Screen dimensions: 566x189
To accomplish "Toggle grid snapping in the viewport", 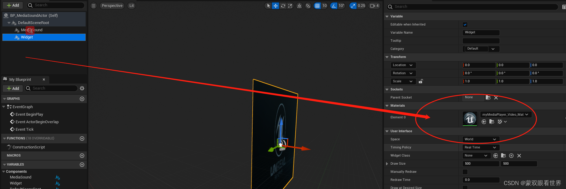I will 317,6.
